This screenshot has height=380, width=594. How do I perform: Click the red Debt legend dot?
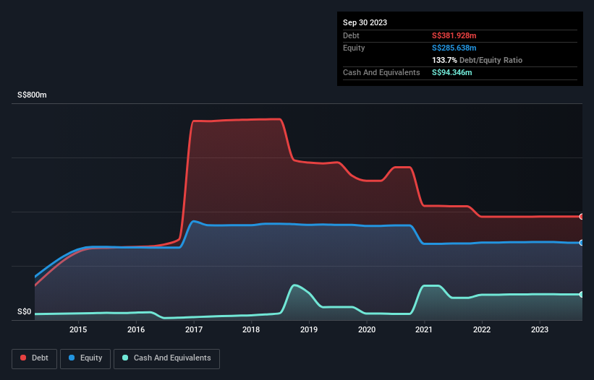click(23, 358)
